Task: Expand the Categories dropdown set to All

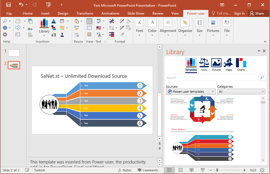Action: [x=241, y=92]
